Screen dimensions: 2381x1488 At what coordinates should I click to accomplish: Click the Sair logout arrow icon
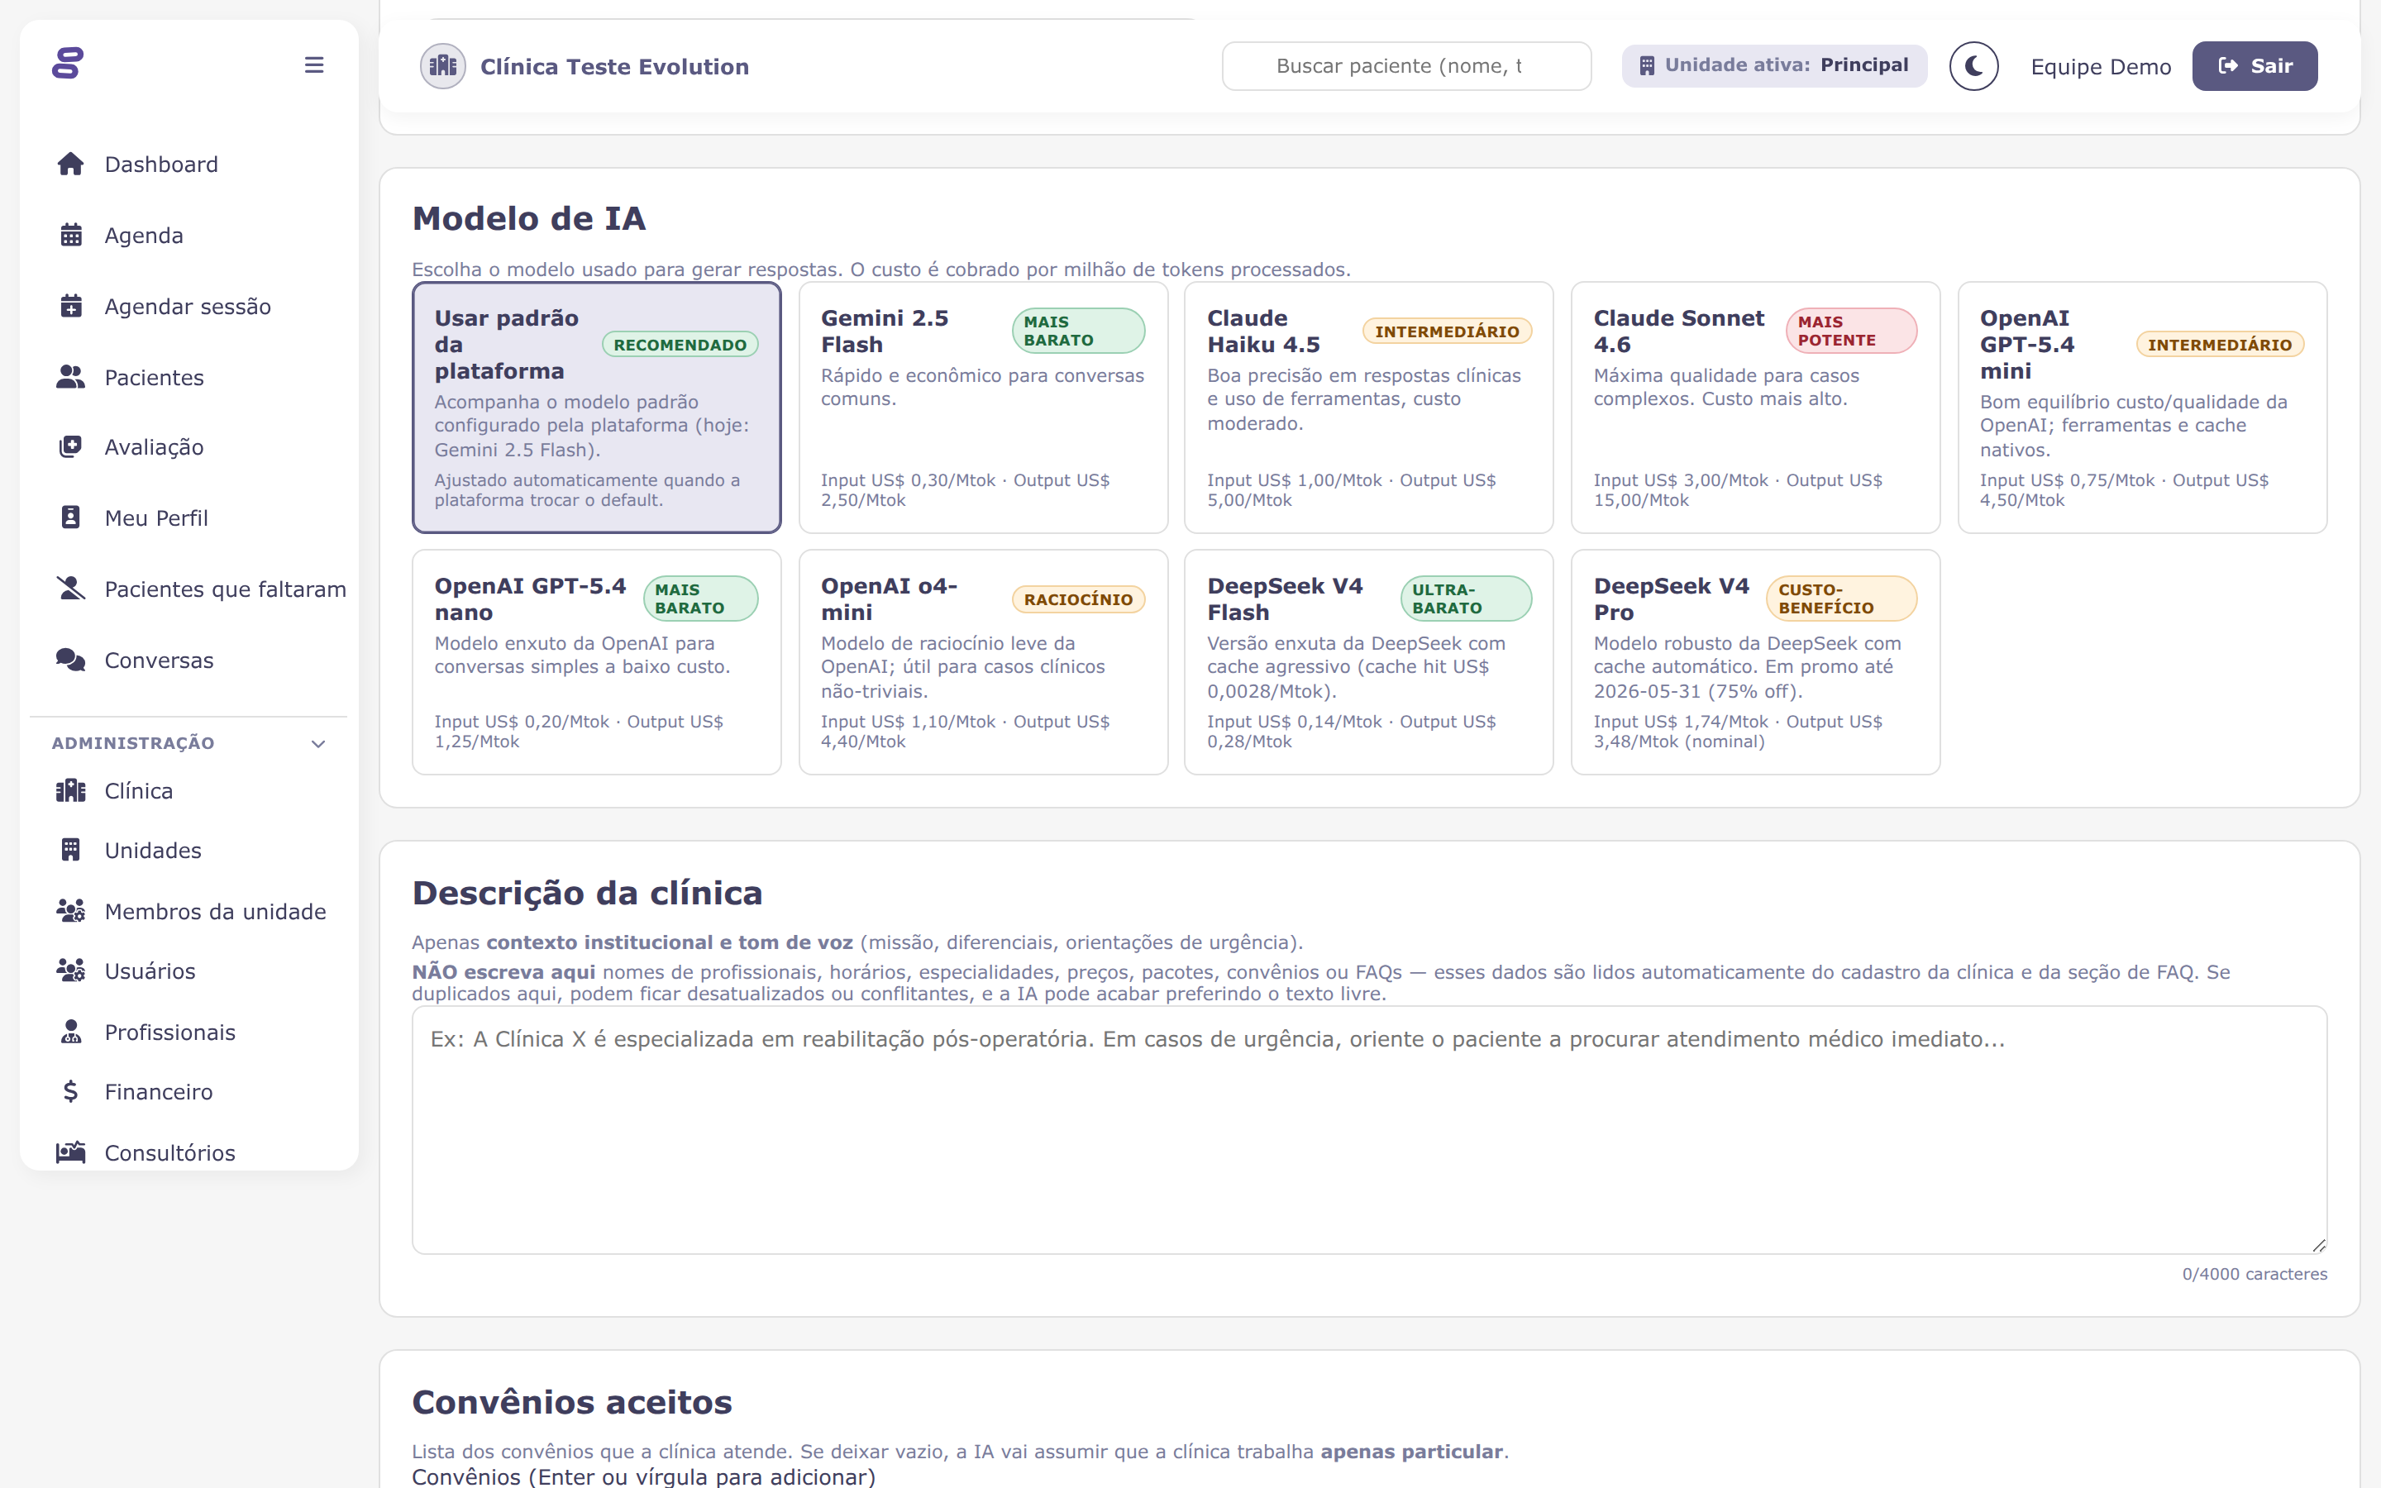coord(2229,66)
